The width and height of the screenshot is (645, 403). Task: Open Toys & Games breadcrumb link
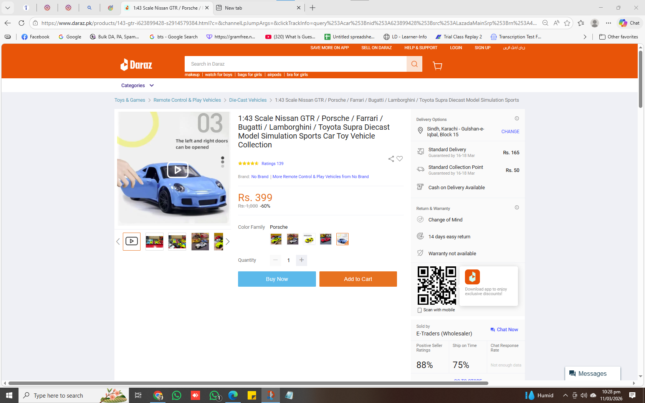(130, 100)
